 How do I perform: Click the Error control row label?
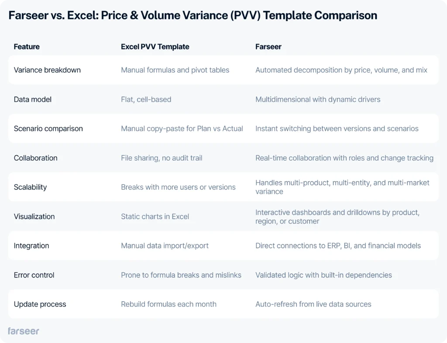34,275
